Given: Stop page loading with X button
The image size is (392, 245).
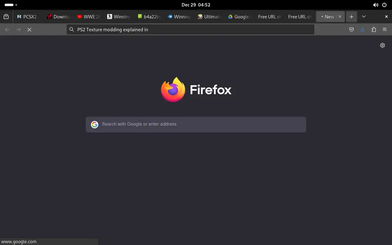Looking at the screenshot, I should [x=29, y=30].
